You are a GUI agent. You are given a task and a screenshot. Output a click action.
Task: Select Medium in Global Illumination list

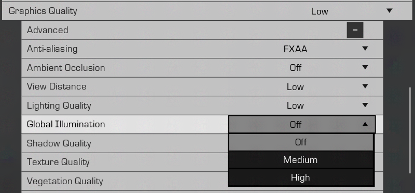(301, 160)
